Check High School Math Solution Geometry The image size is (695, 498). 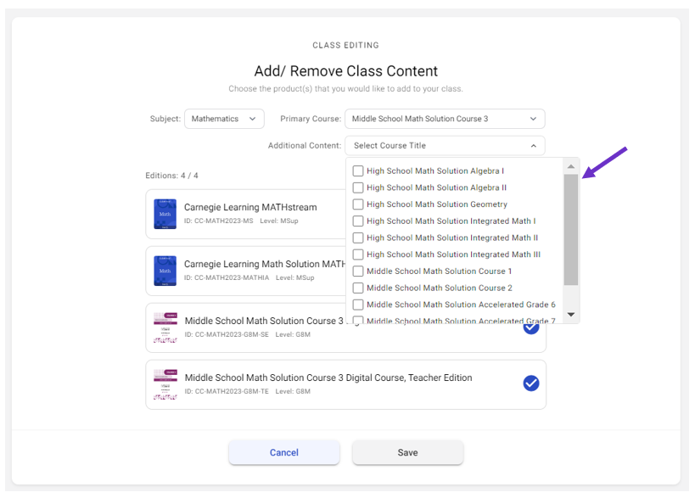click(x=358, y=204)
